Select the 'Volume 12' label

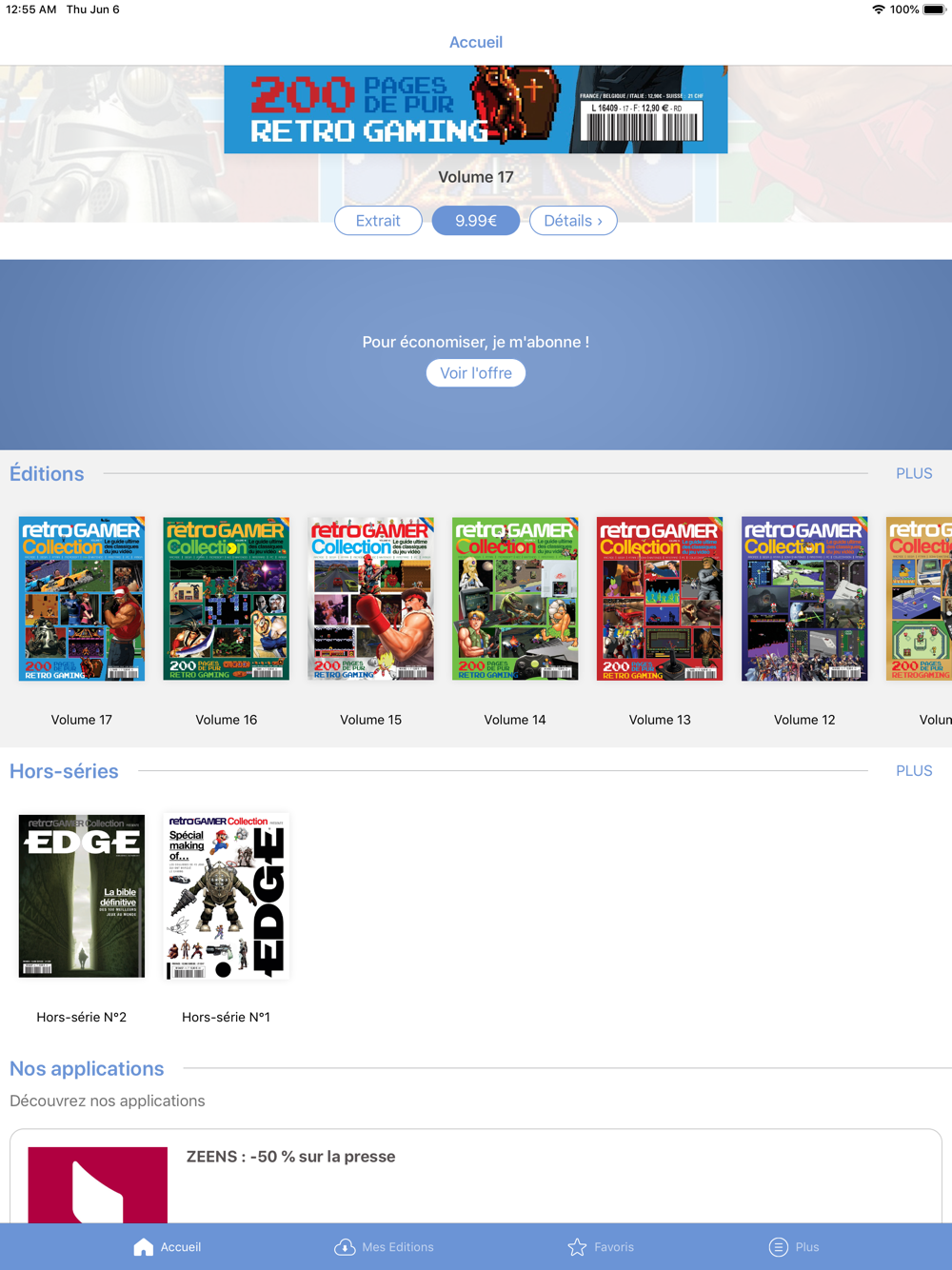point(804,720)
